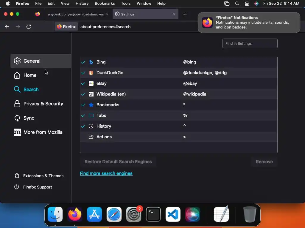The image size is (305, 228).
Task: Toggle the eBay search engine checkmark
Action: 83,83
